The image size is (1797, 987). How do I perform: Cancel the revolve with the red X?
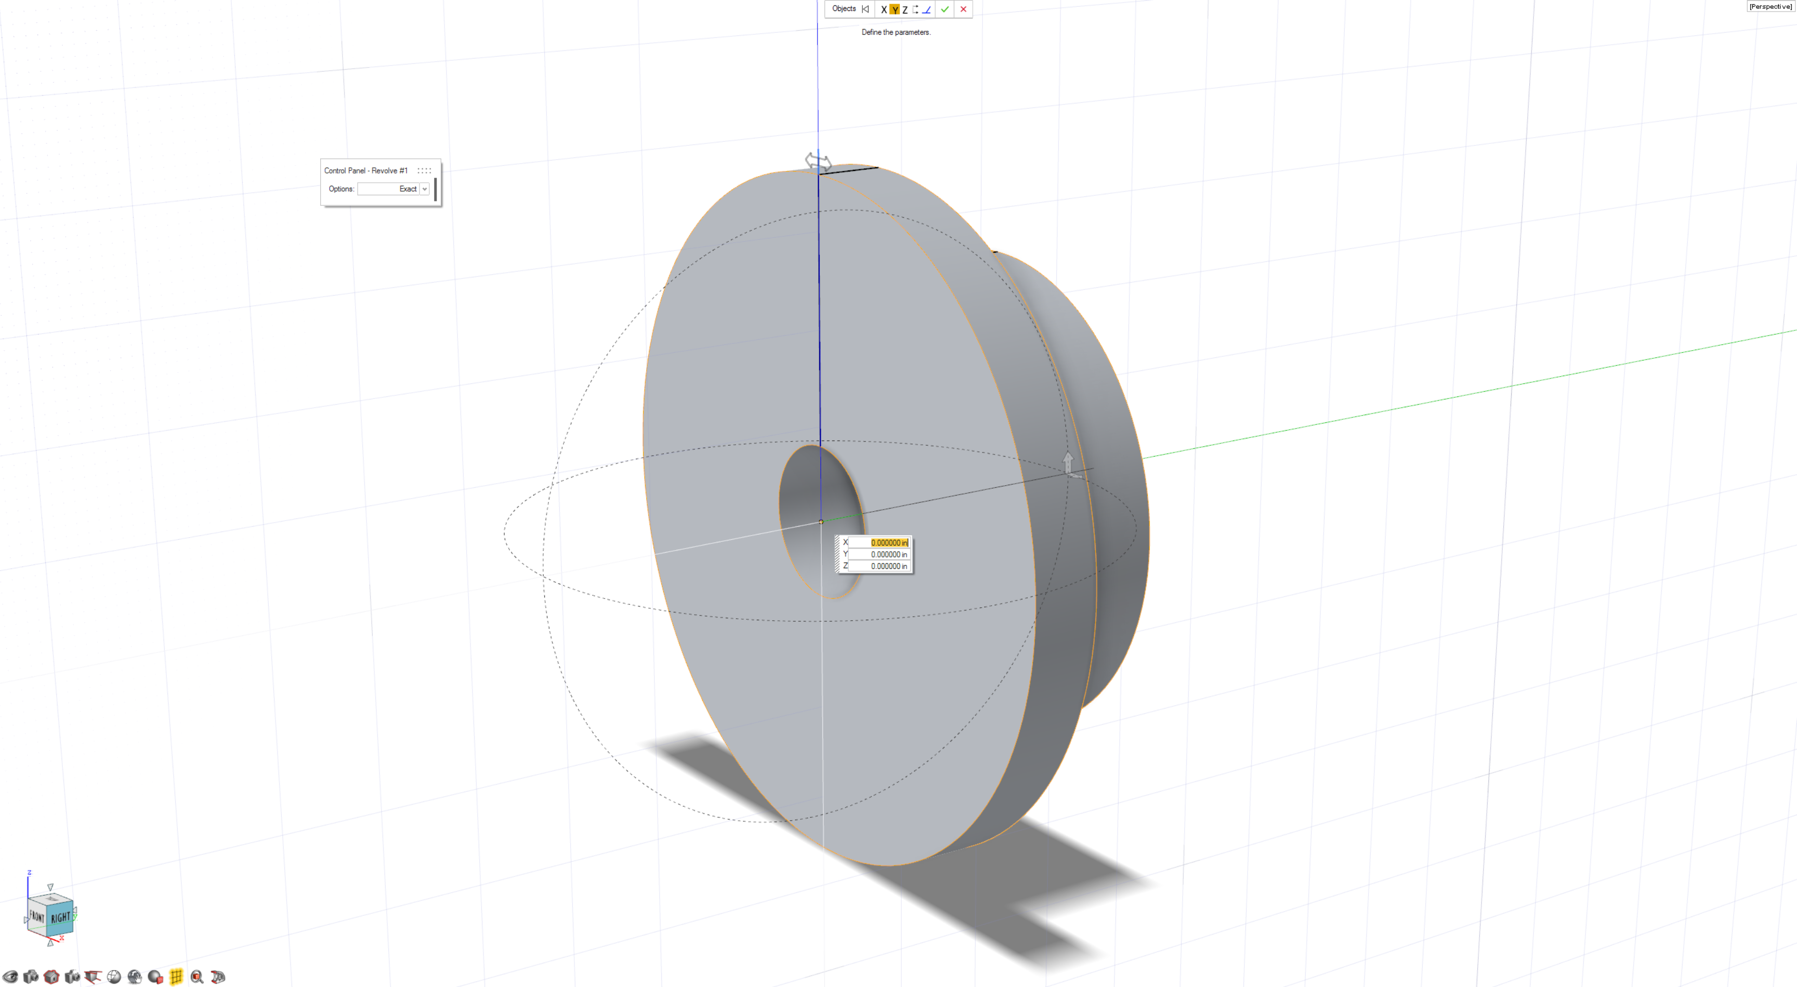[x=963, y=9]
